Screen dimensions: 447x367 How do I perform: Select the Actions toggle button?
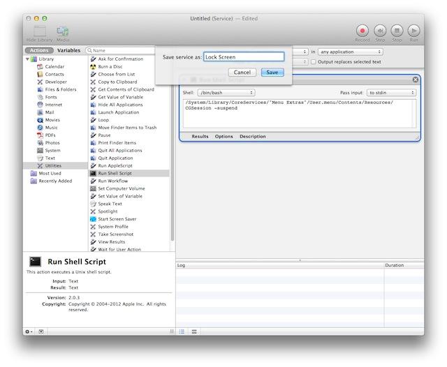pyautogui.click(x=40, y=51)
